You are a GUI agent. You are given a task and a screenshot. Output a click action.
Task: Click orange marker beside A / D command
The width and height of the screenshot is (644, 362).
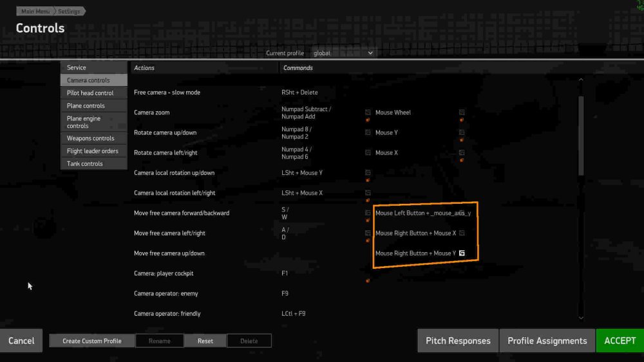tap(368, 240)
